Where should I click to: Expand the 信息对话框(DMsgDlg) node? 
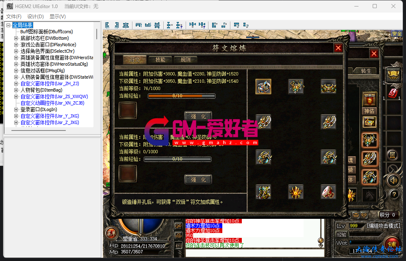16,71
